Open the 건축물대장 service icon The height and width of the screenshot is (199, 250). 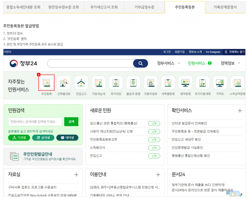[64, 83]
